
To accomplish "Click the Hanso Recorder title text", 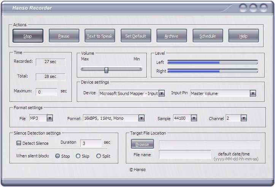I will (32, 8).
